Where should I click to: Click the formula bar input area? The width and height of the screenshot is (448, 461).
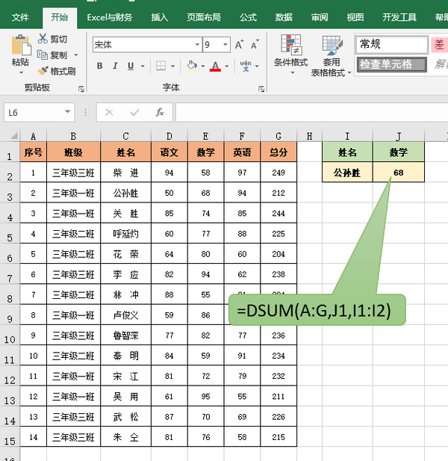click(x=311, y=112)
